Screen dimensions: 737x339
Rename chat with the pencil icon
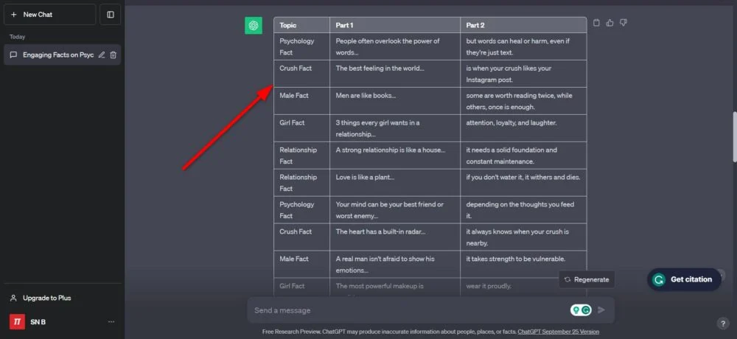[x=102, y=55]
